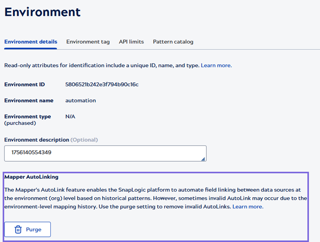
Task: Click the N/A environment type value
Action: click(x=70, y=117)
